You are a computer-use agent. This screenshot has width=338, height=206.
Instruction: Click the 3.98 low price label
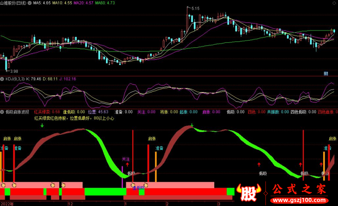(14, 71)
